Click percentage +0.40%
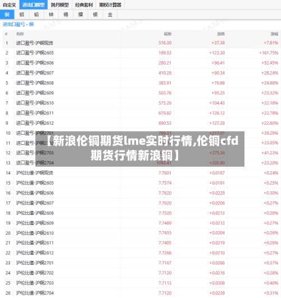 point(271,283)
